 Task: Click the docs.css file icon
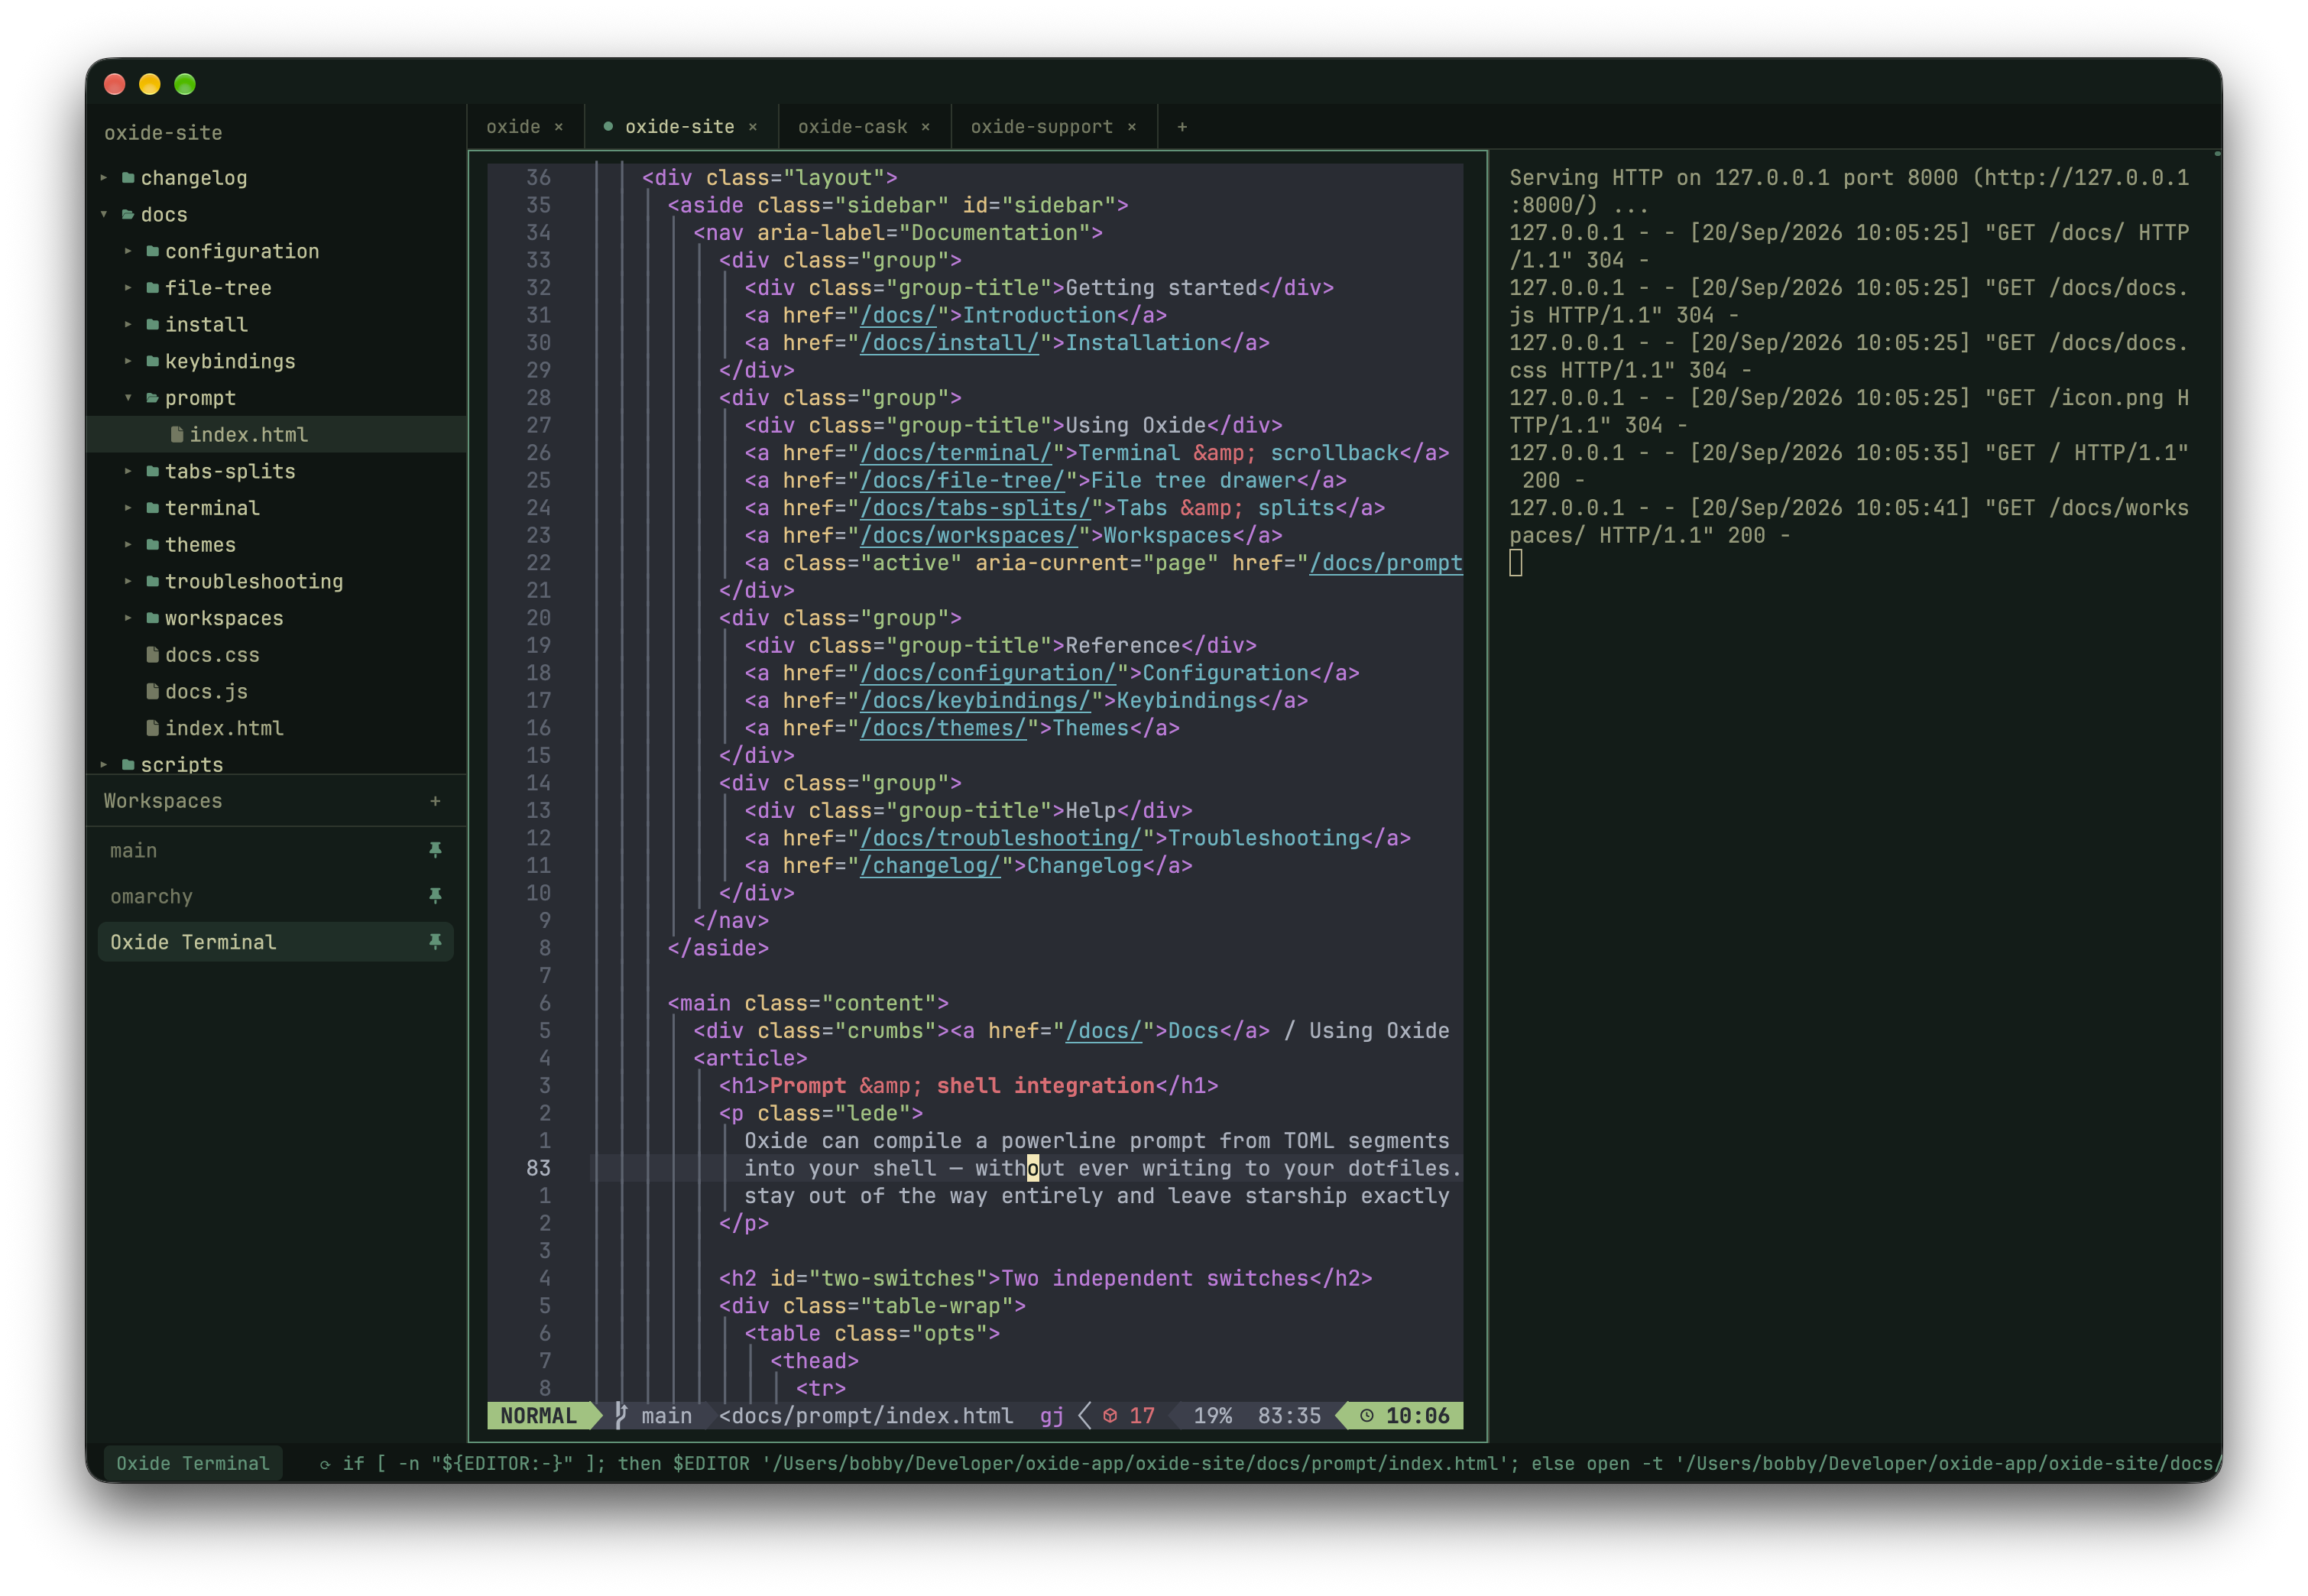coord(152,655)
